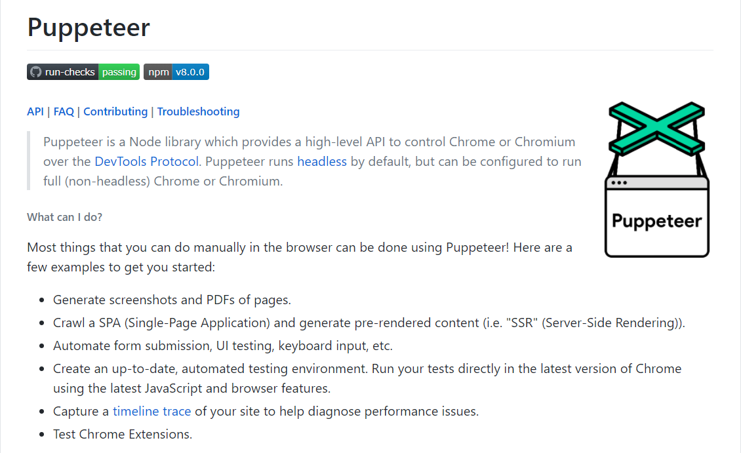Click the three dots in the logo's browser window
The image size is (741, 453).
[x=618, y=183]
